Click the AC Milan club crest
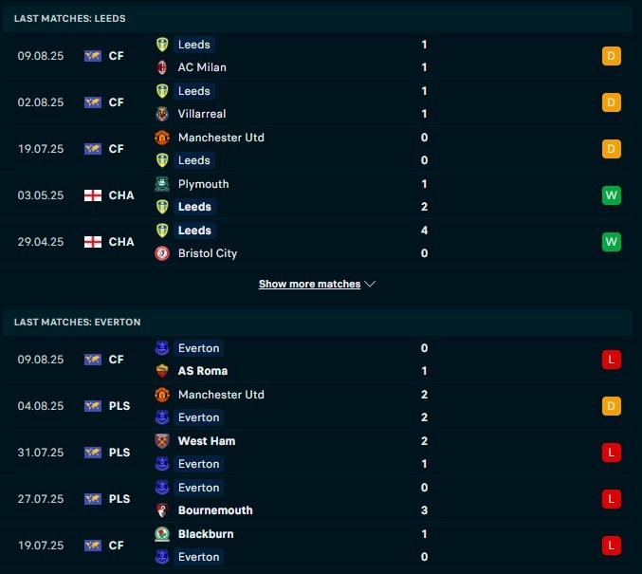The image size is (642, 574). [x=162, y=67]
